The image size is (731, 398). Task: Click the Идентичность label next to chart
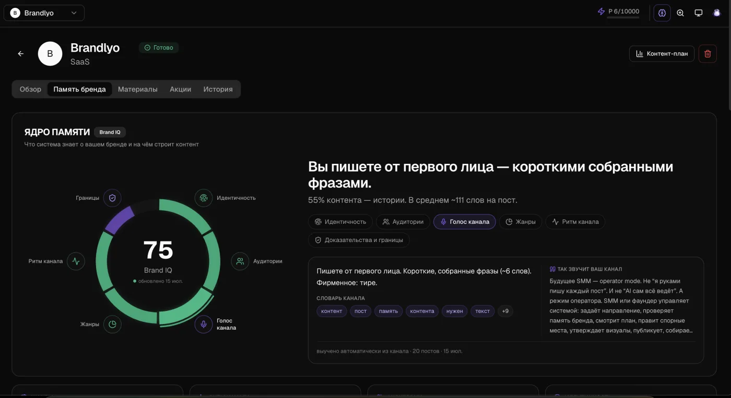click(x=236, y=198)
